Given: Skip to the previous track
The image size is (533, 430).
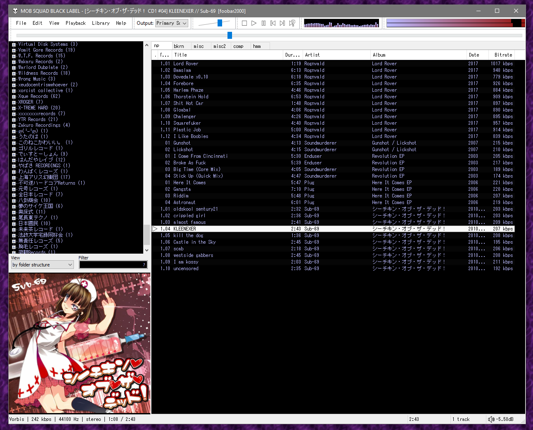Looking at the screenshot, I should pos(273,23).
